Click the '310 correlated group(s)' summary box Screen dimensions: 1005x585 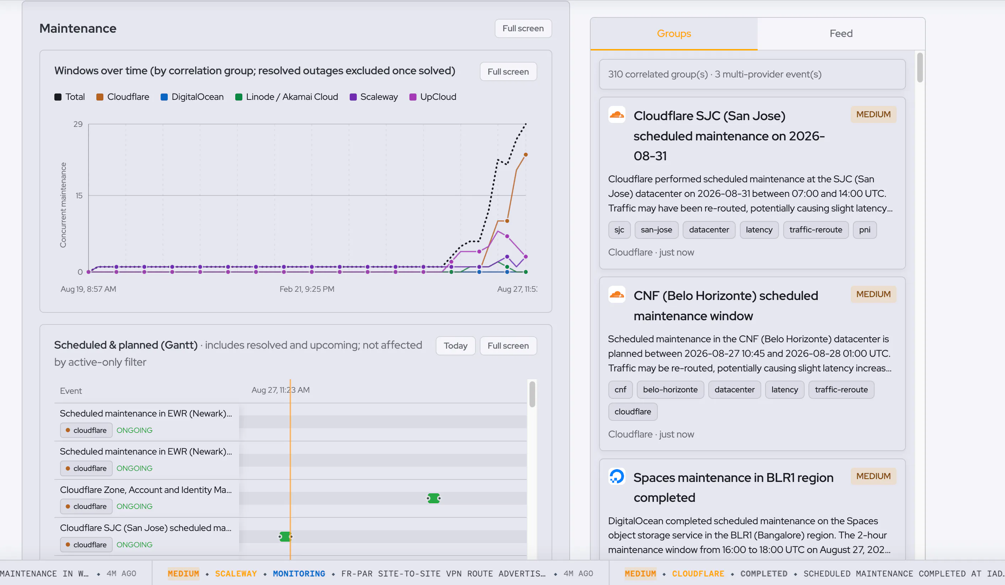coord(752,74)
